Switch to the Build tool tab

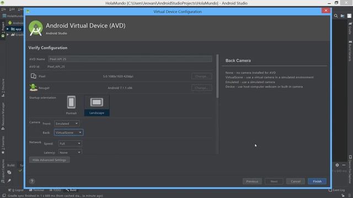71,190
